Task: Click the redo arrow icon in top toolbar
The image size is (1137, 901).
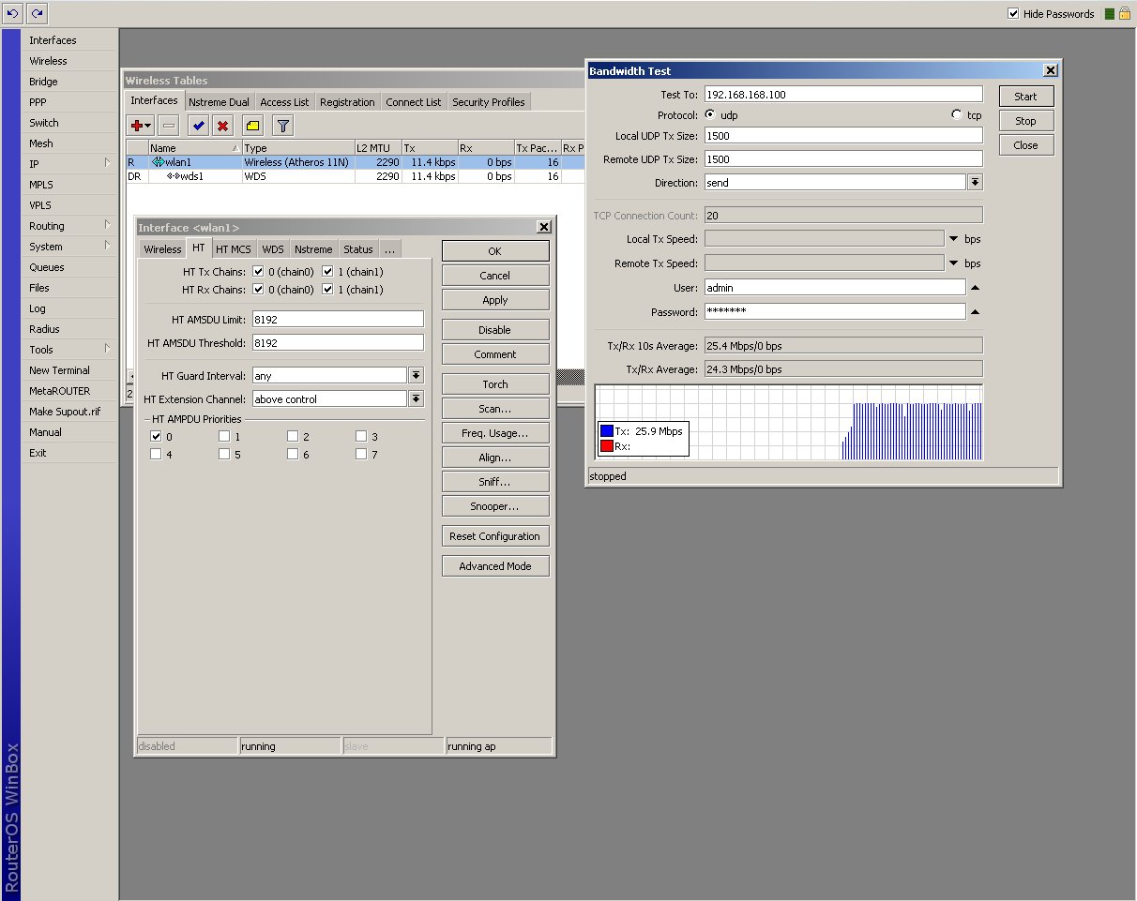Action: 37,13
